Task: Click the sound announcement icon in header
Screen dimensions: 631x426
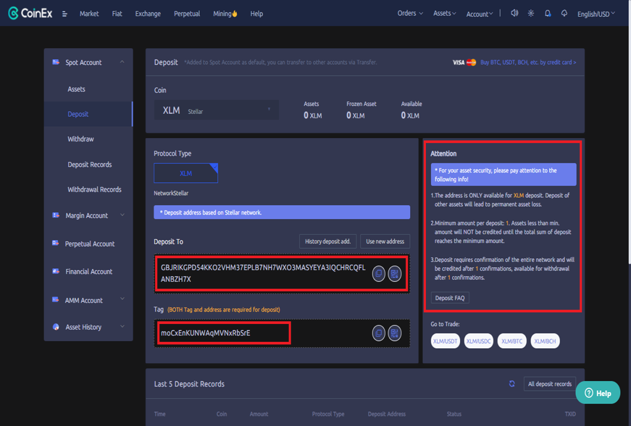Action: [514, 14]
